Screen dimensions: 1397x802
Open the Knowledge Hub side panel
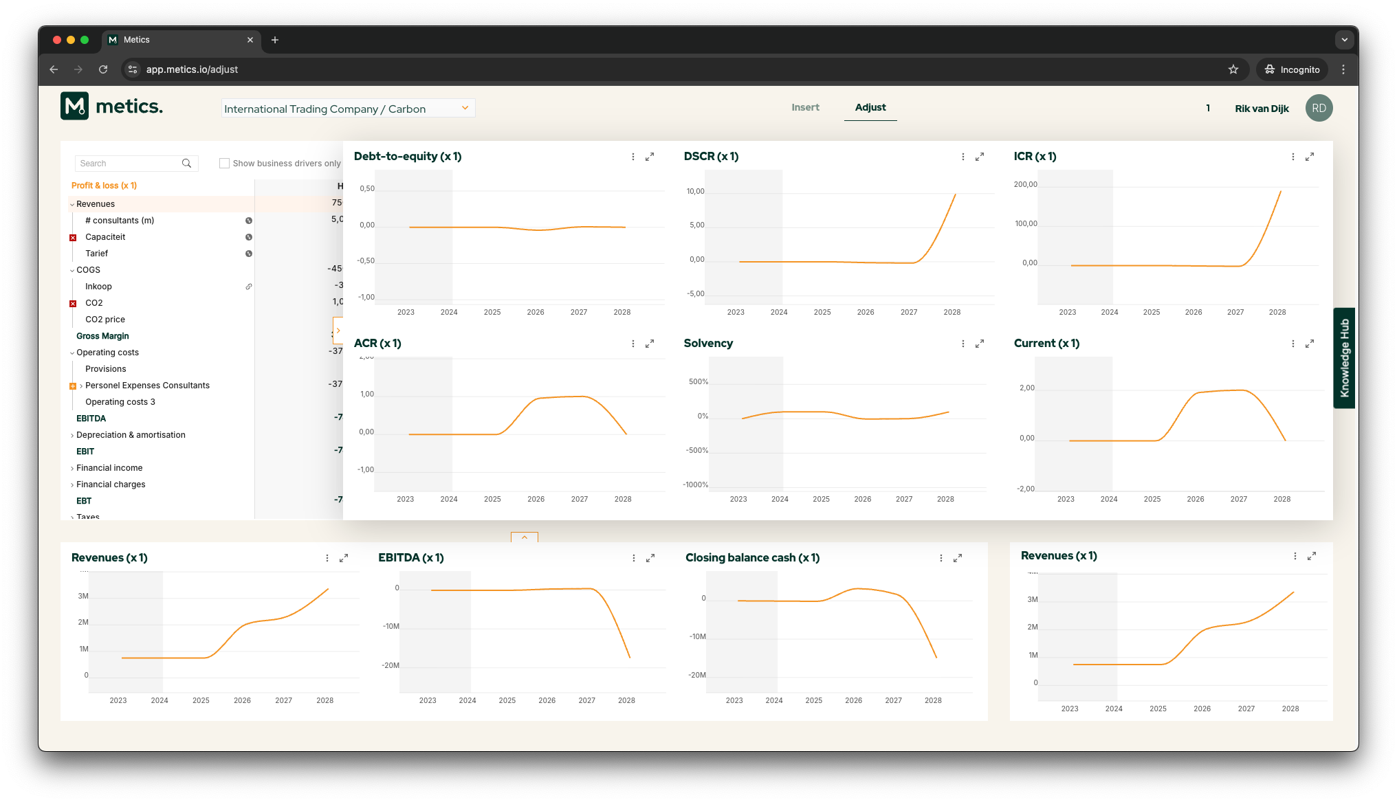pyautogui.click(x=1344, y=358)
